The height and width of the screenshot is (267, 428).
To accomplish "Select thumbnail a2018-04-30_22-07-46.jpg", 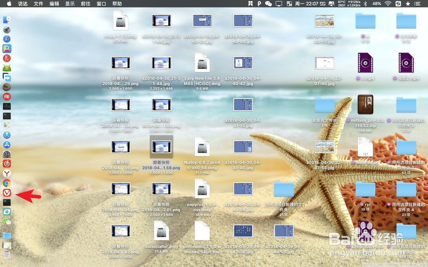I will (x=324, y=63).
